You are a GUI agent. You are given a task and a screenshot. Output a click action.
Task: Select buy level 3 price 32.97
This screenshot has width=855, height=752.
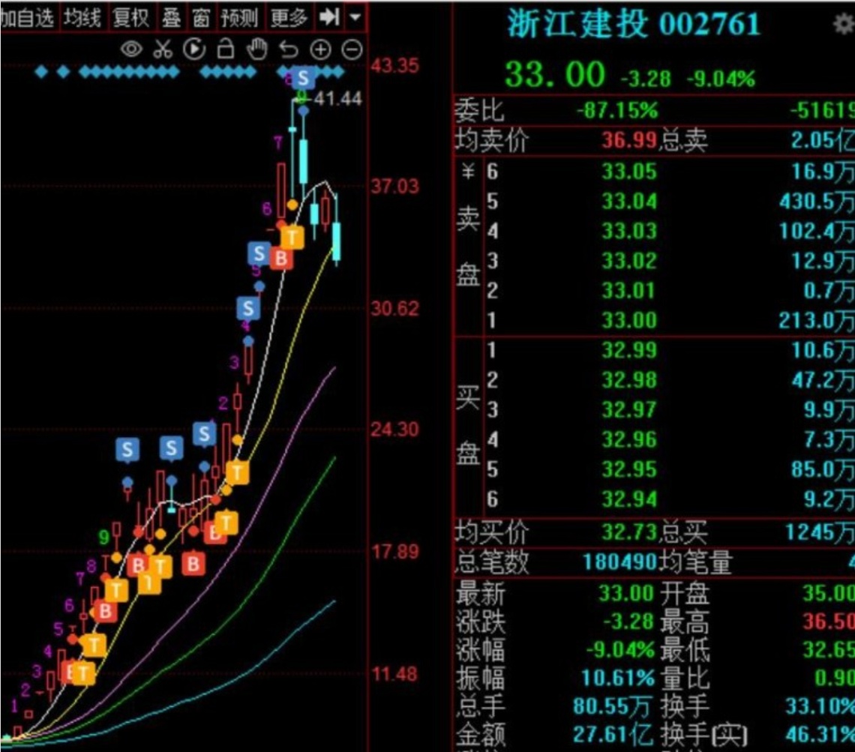[629, 410]
